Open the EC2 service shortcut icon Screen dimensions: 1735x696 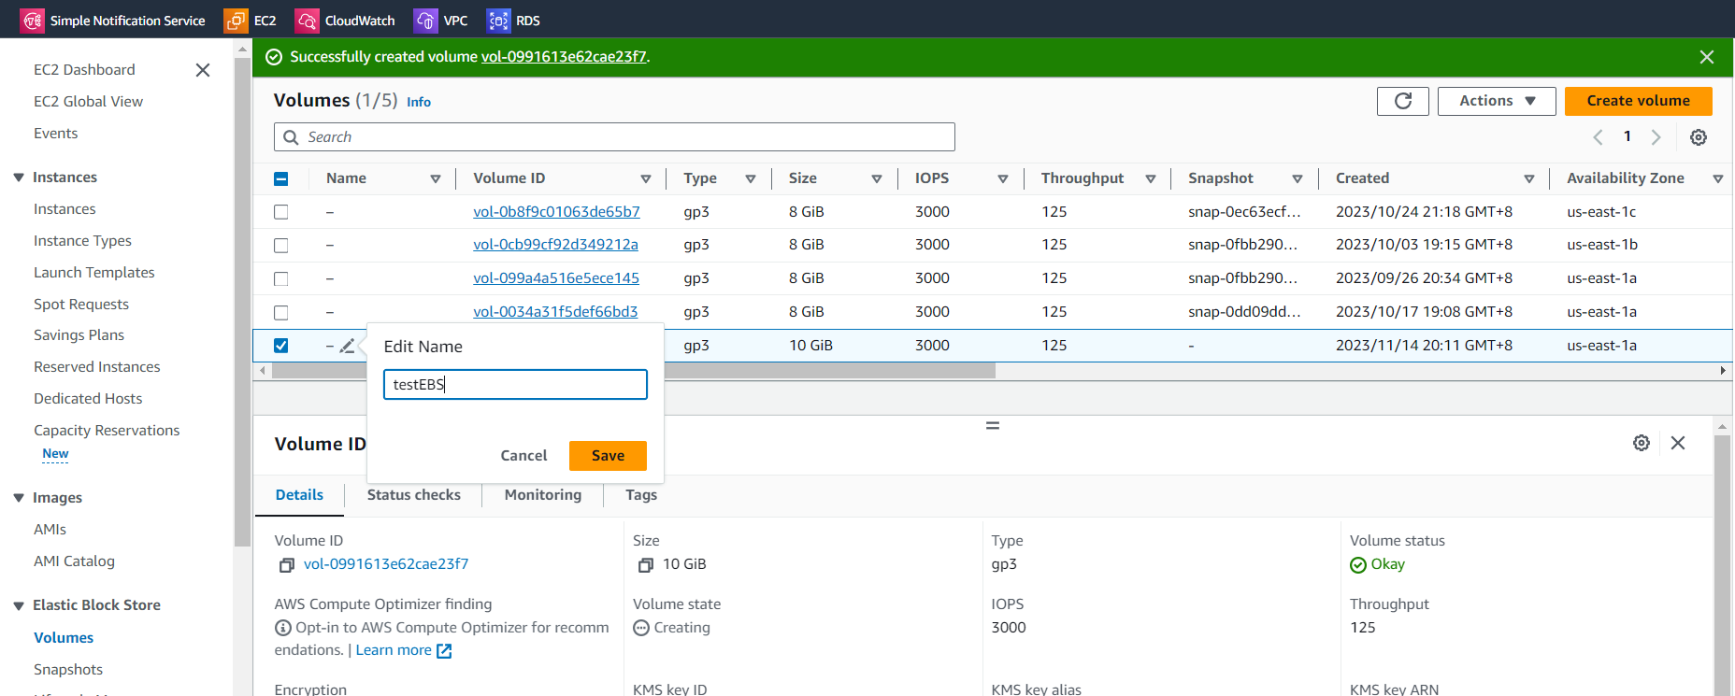(x=236, y=21)
